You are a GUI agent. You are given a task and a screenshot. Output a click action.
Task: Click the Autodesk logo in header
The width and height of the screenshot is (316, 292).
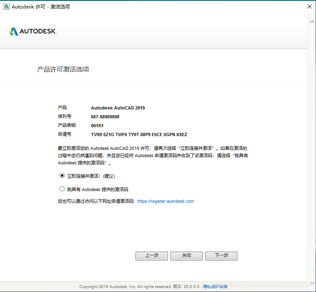[x=33, y=32]
